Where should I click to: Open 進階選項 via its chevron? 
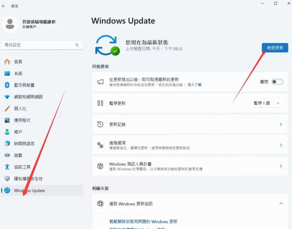(x=281, y=145)
